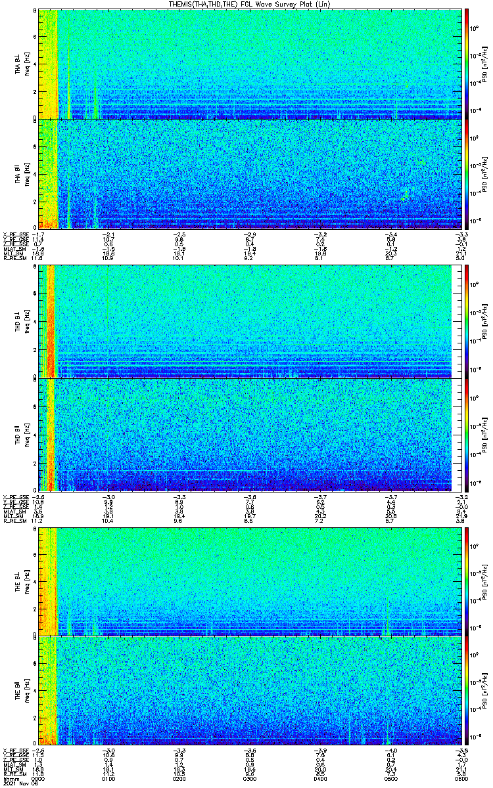Select the THA BL spectrogram panel

[x=250, y=64]
